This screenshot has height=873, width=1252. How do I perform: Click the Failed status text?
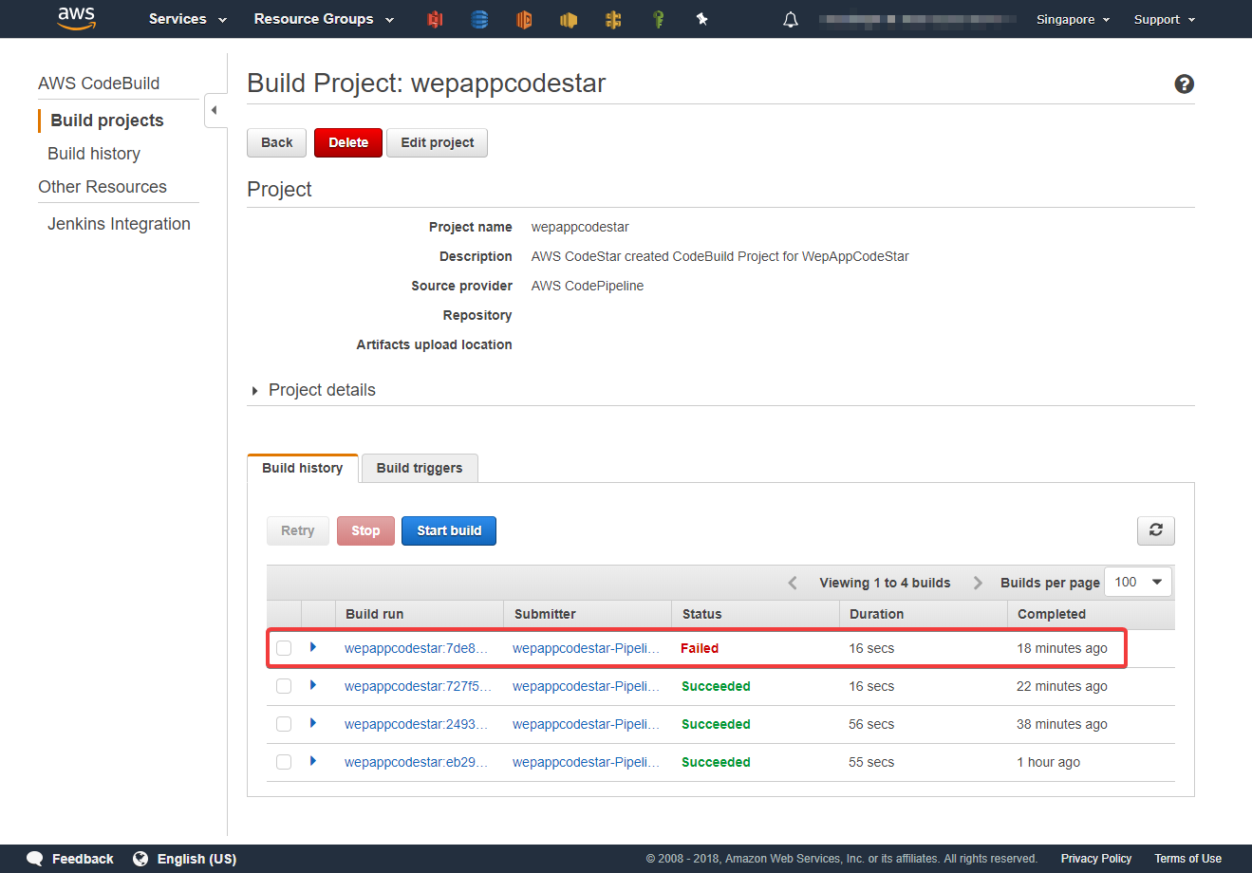[700, 648]
